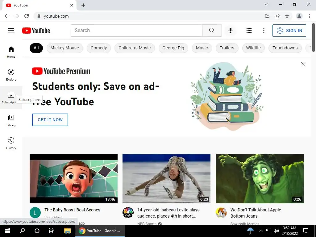Start voice search with microphone icon
316x237 pixels.
[x=231, y=31]
